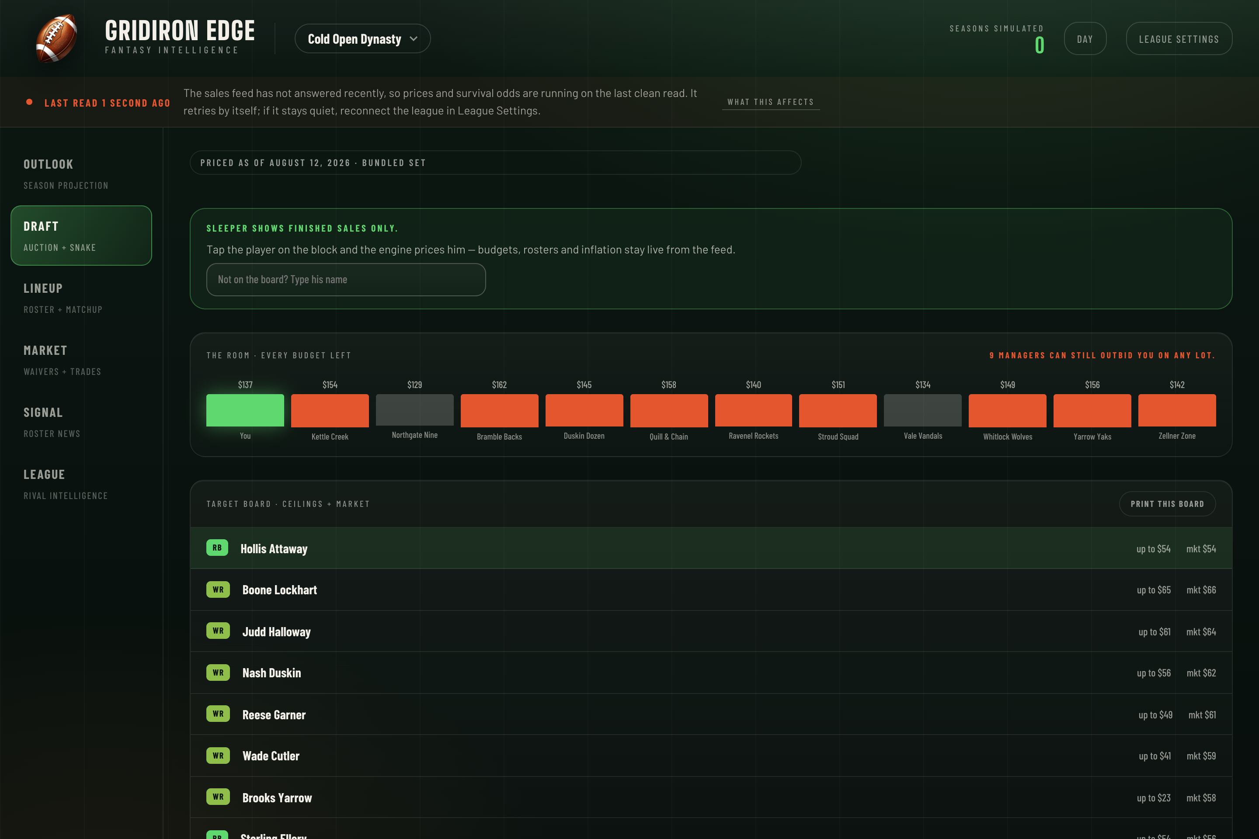Tap the Nash Duskin player row
The image size is (1259, 839).
tap(711, 673)
